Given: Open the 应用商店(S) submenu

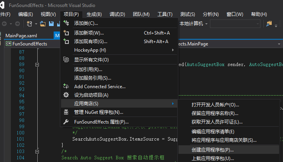Looking at the screenshot, I should tap(119, 104).
